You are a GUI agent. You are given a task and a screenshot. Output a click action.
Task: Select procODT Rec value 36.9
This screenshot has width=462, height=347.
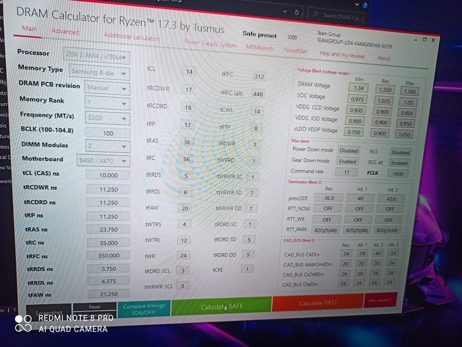[329, 198]
